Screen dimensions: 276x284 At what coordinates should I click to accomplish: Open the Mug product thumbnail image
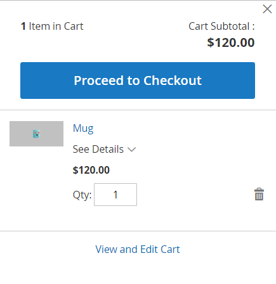[36, 134]
